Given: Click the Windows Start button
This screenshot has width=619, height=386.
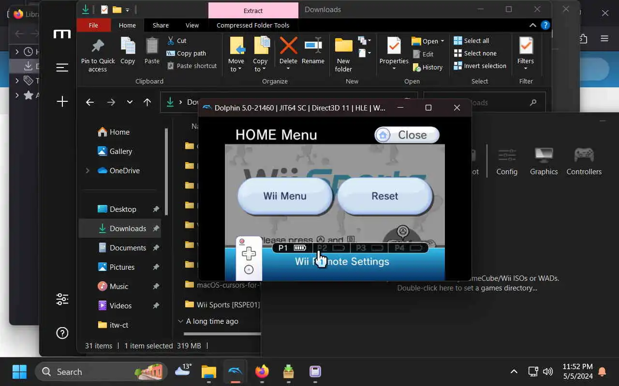Looking at the screenshot, I should (x=19, y=372).
